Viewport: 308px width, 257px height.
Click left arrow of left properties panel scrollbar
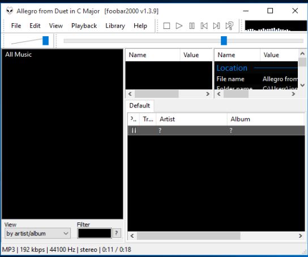click(130, 94)
